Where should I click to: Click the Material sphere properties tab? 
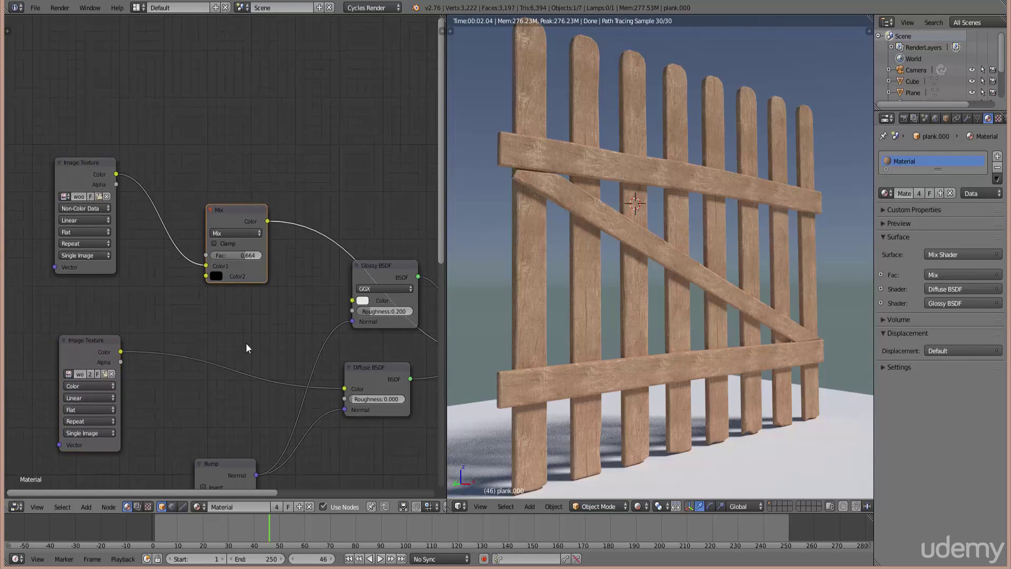tap(987, 118)
